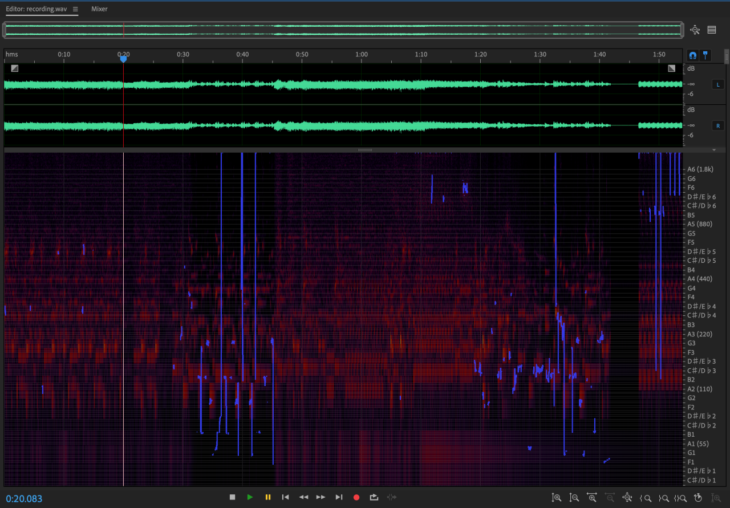Start playback with the green Play button

pyautogui.click(x=250, y=497)
